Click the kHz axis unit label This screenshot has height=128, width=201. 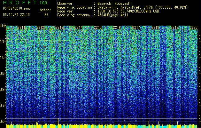click(x=3, y=26)
